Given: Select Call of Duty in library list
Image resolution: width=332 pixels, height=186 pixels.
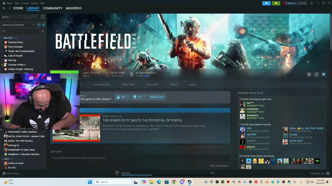Looking at the screenshot, I should pyautogui.click(x=15, y=56).
